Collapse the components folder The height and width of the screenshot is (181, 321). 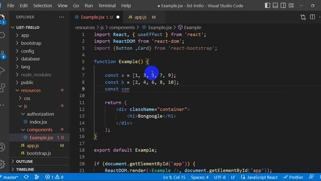click(x=40, y=130)
